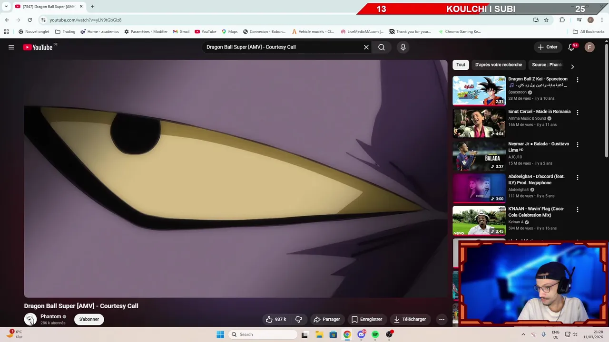Open the volume control in system tray

click(575, 334)
